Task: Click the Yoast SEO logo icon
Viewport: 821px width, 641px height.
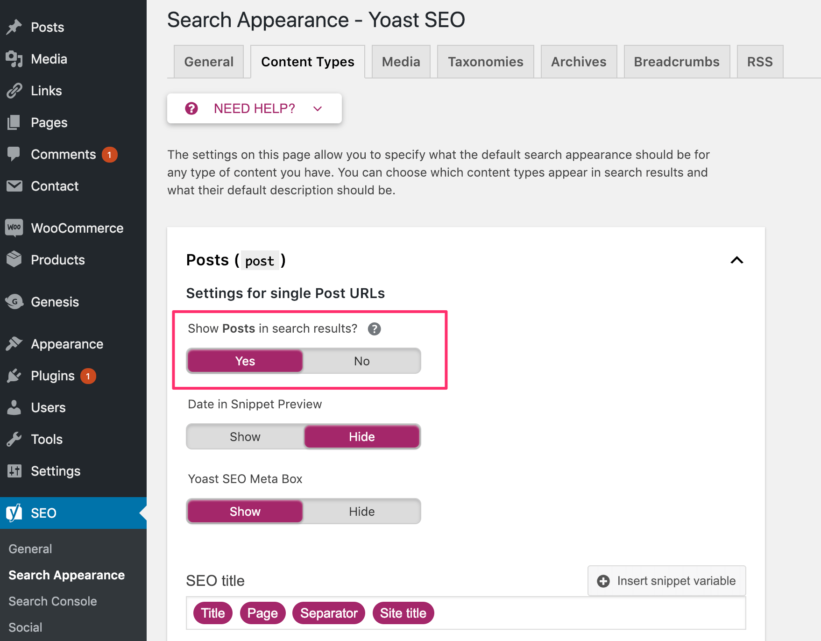Action: point(14,513)
